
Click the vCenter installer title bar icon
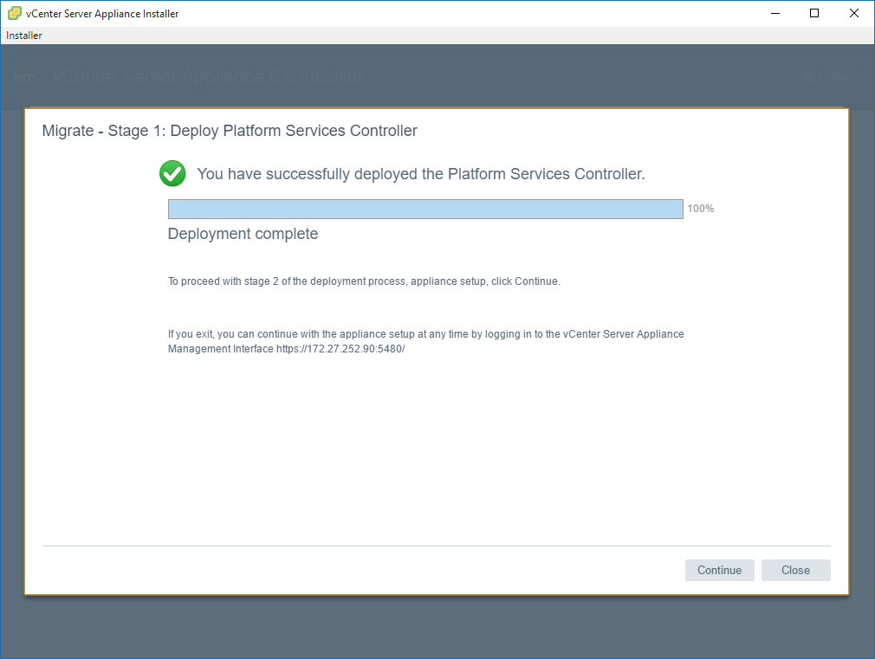tap(15, 13)
